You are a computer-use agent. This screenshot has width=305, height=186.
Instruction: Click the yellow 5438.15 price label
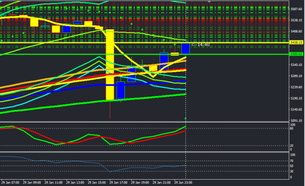tap(296, 42)
